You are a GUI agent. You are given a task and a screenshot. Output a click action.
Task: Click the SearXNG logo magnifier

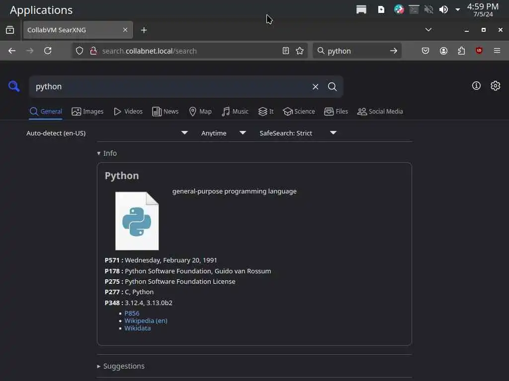point(14,86)
